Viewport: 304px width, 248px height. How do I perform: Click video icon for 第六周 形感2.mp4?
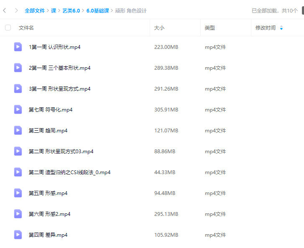18,214
